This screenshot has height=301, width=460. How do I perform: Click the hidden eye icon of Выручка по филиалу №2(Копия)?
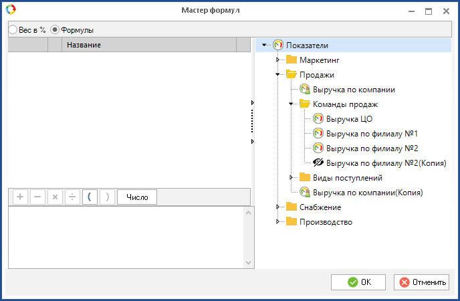click(318, 163)
